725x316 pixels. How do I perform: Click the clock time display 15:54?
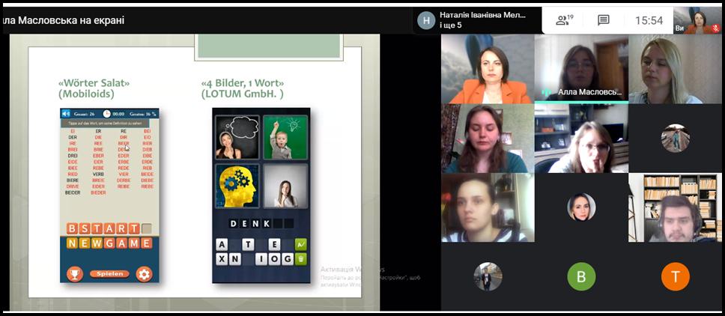tap(649, 20)
